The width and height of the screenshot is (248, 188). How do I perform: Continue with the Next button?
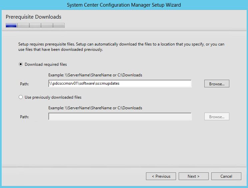(194, 176)
